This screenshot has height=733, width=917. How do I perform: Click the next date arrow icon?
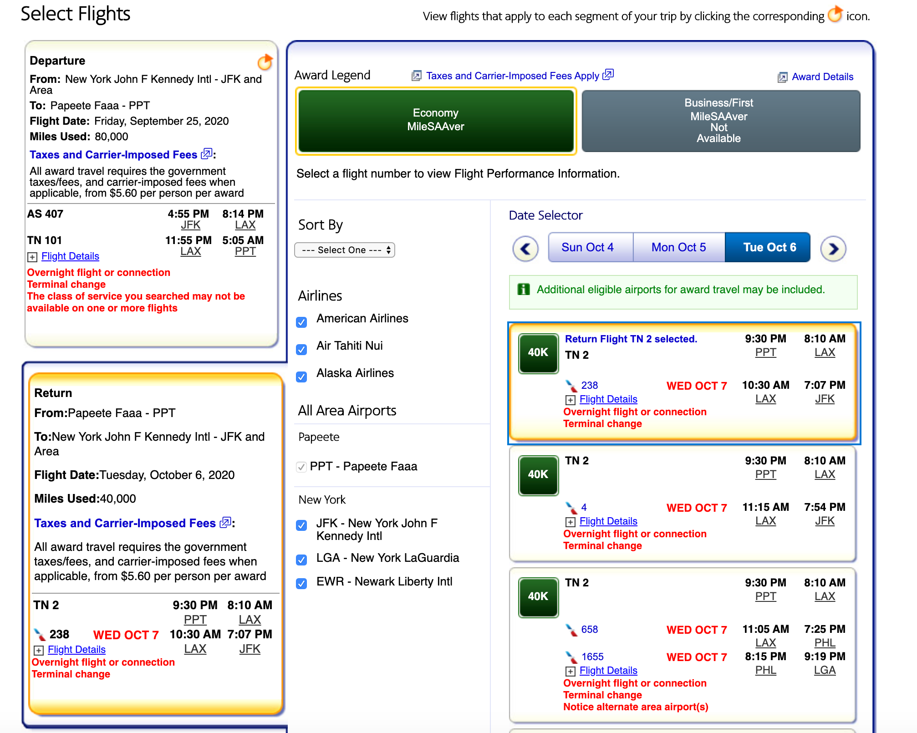click(833, 249)
